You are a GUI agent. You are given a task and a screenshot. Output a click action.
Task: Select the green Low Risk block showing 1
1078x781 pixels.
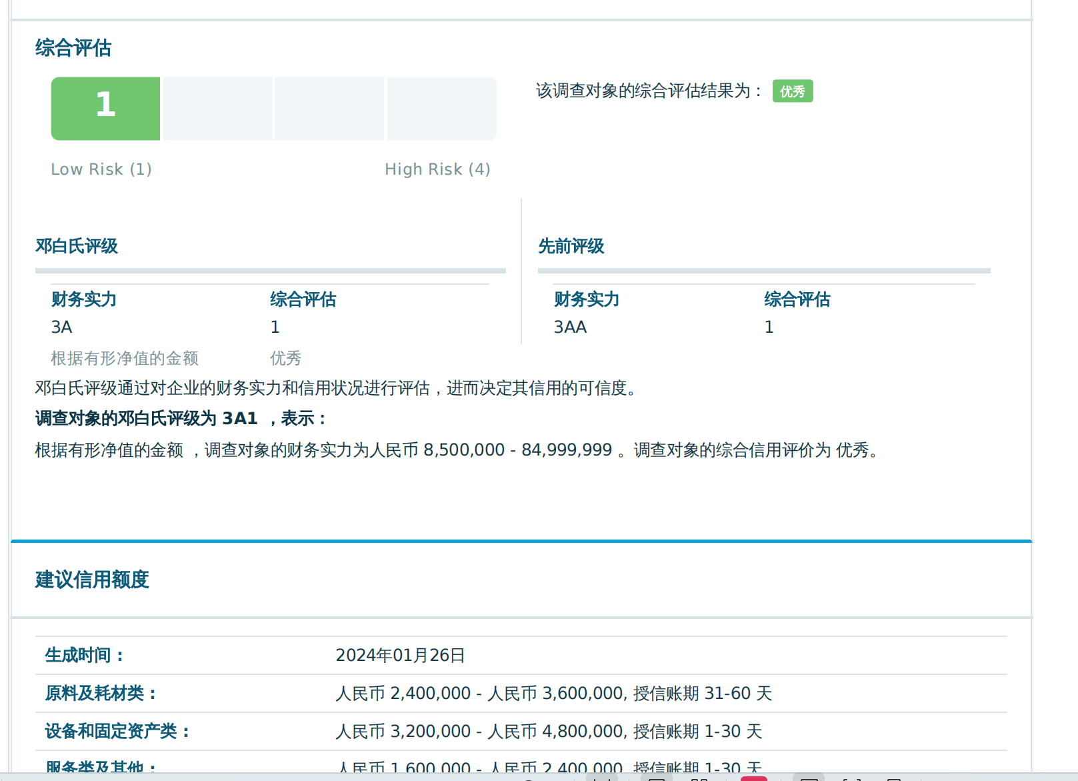click(105, 108)
